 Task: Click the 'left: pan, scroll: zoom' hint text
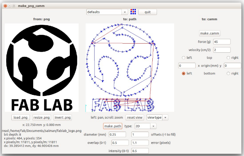[x=107, y=118]
